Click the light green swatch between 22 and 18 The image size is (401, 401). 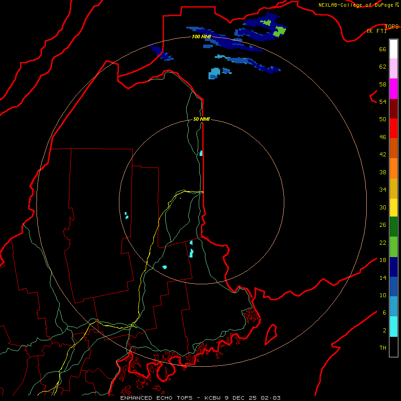click(393, 247)
